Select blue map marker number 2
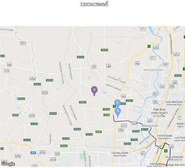 coord(117,103)
